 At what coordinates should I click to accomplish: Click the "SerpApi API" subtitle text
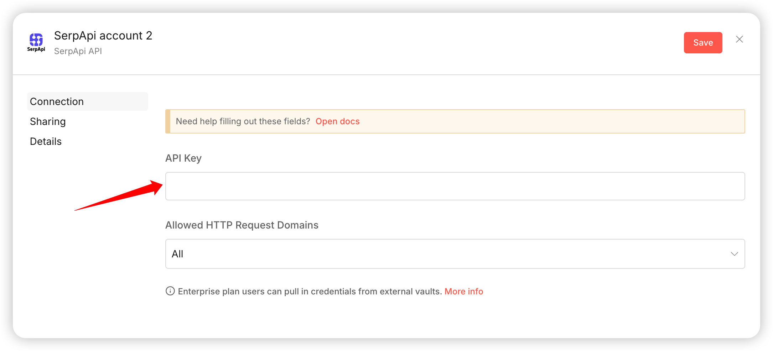coord(78,51)
